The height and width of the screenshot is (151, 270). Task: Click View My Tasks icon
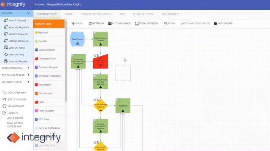[6, 47]
